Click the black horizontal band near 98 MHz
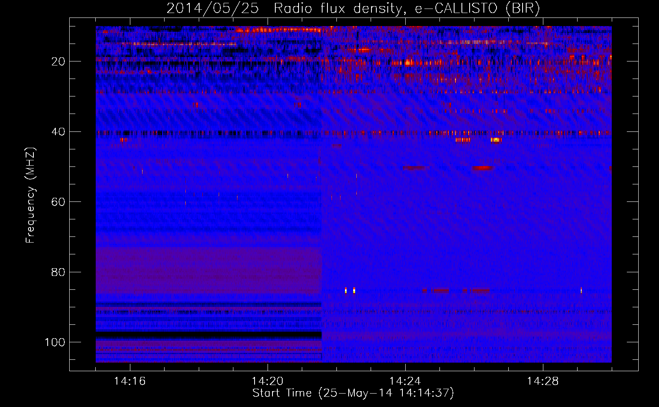 pos(209,335)
